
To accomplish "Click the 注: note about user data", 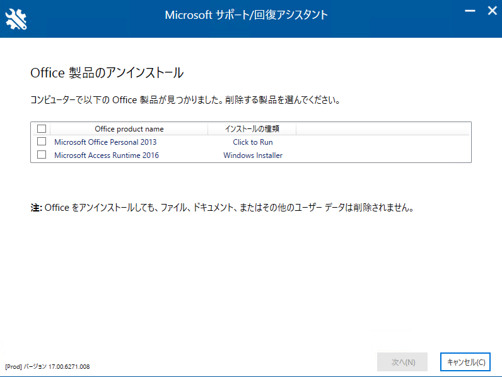I will 222,208.
